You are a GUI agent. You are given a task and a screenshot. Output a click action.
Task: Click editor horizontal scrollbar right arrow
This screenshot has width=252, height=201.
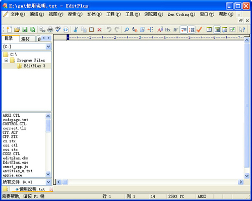coord(241,182)
